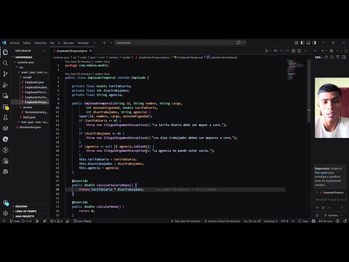Image resolution: width=349 pixels, height=262 pixels.
Task: Click the Java: Ready status item
Action: click(82, 221)
